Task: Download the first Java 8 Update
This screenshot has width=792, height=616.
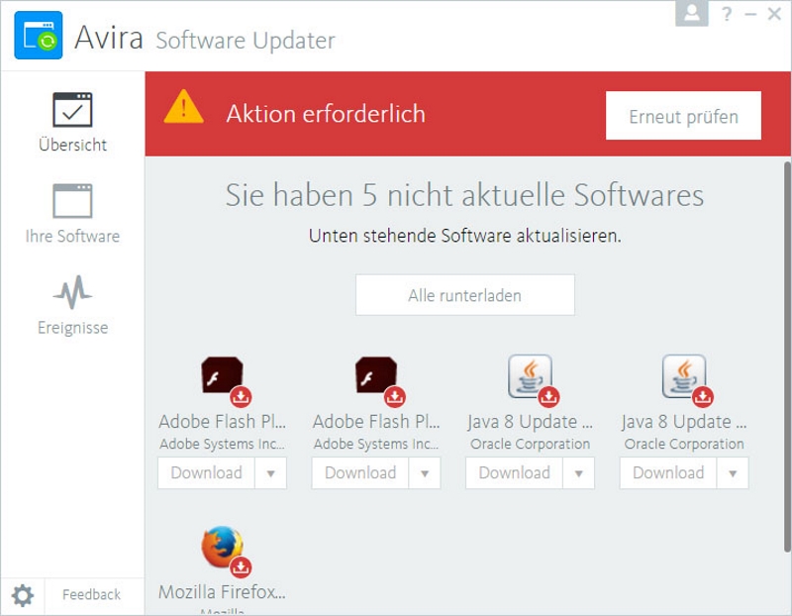Action: pyautogui.click(x=514, y=473)
